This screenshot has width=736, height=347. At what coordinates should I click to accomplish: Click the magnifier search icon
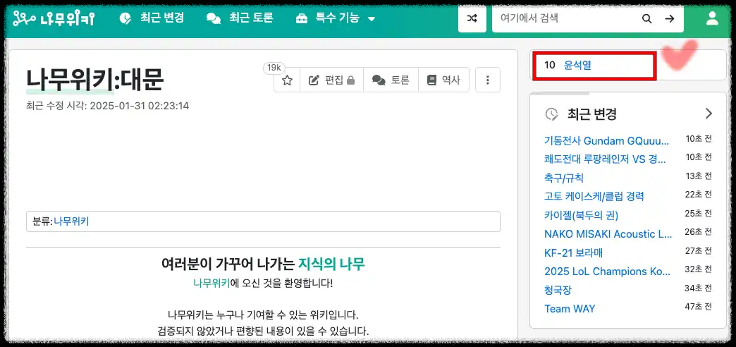(x=646, y=19)
